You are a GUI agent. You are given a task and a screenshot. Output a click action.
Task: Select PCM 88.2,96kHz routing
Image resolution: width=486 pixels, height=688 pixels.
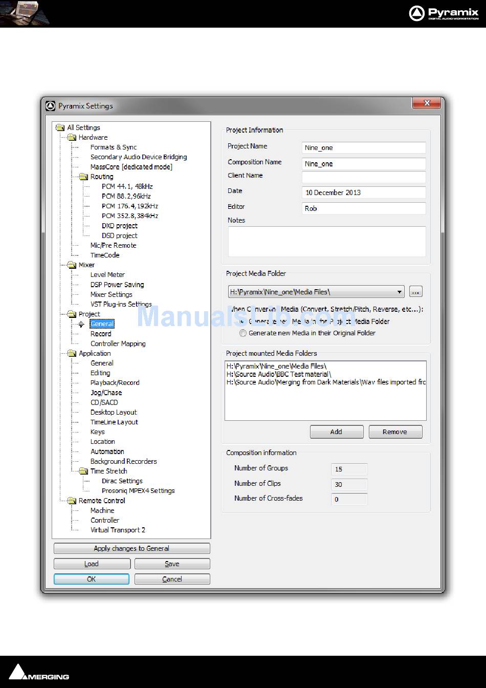click(x=126, y=196)
